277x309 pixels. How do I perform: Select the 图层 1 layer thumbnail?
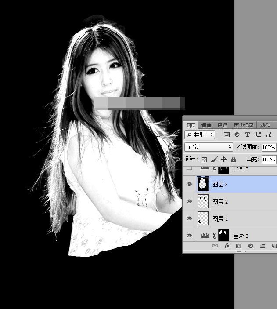point(203,218)
